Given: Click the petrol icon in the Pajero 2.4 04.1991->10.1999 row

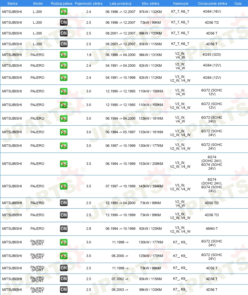Looking at the screenshot, I should 64,78.
